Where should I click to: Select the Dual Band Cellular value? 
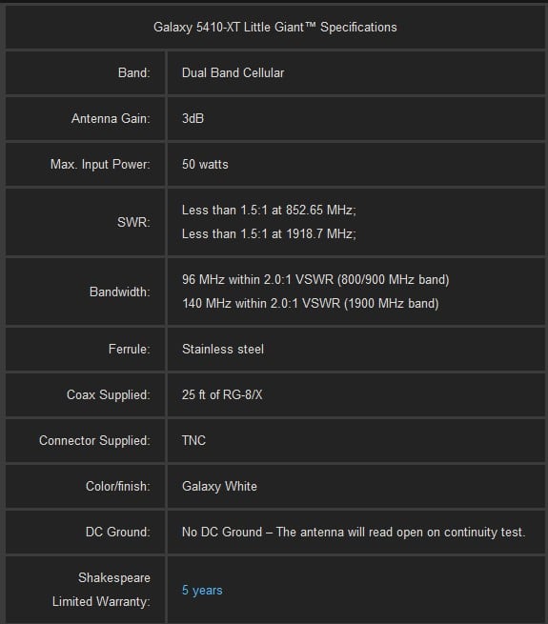pos(233,72)
